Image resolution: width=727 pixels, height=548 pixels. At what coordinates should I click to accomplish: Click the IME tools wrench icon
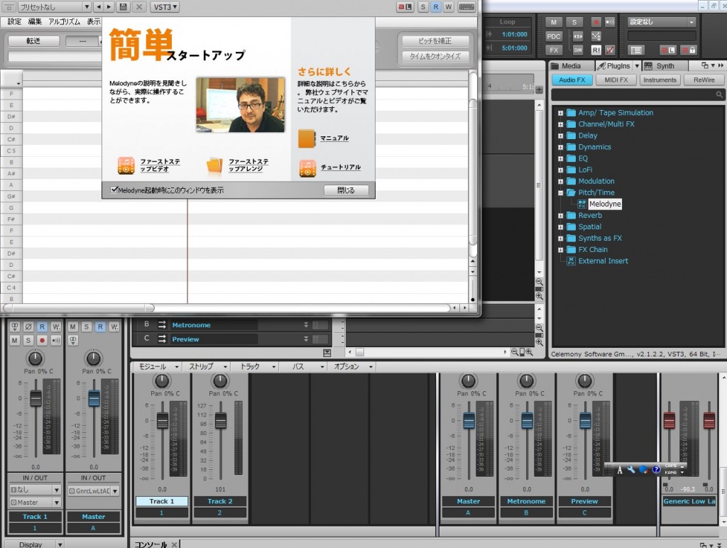[630, 470]
